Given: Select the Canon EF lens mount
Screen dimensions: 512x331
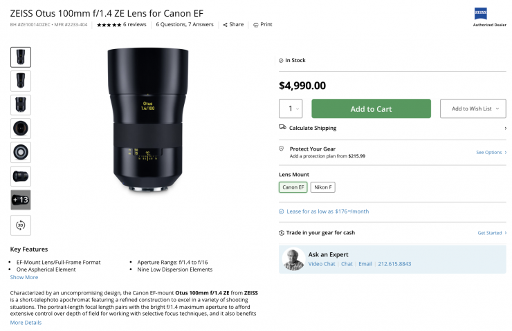Looking at the screenshot, I should 293,187.
